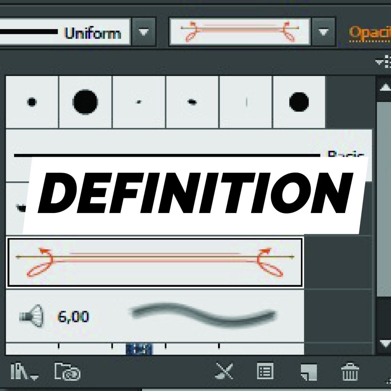391x391 pixels.
Task: Select the largest round calligraphic brush
Action: point(85,102)
